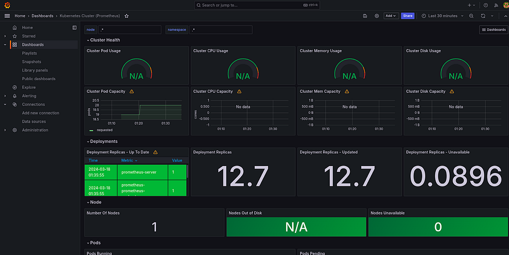The height and width of the screenshot is (255, 509).
Task: Click the Kubernetes Cluster (Prometheus) breadcrumb
Action: click(90, 16)
